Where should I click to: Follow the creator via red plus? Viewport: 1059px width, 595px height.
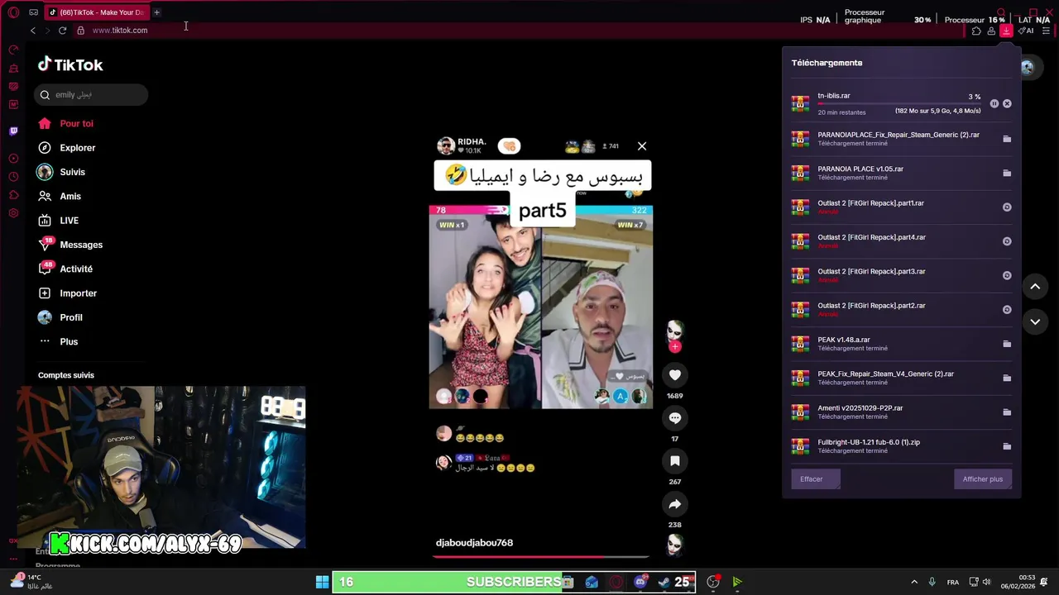tap(675, 347)
